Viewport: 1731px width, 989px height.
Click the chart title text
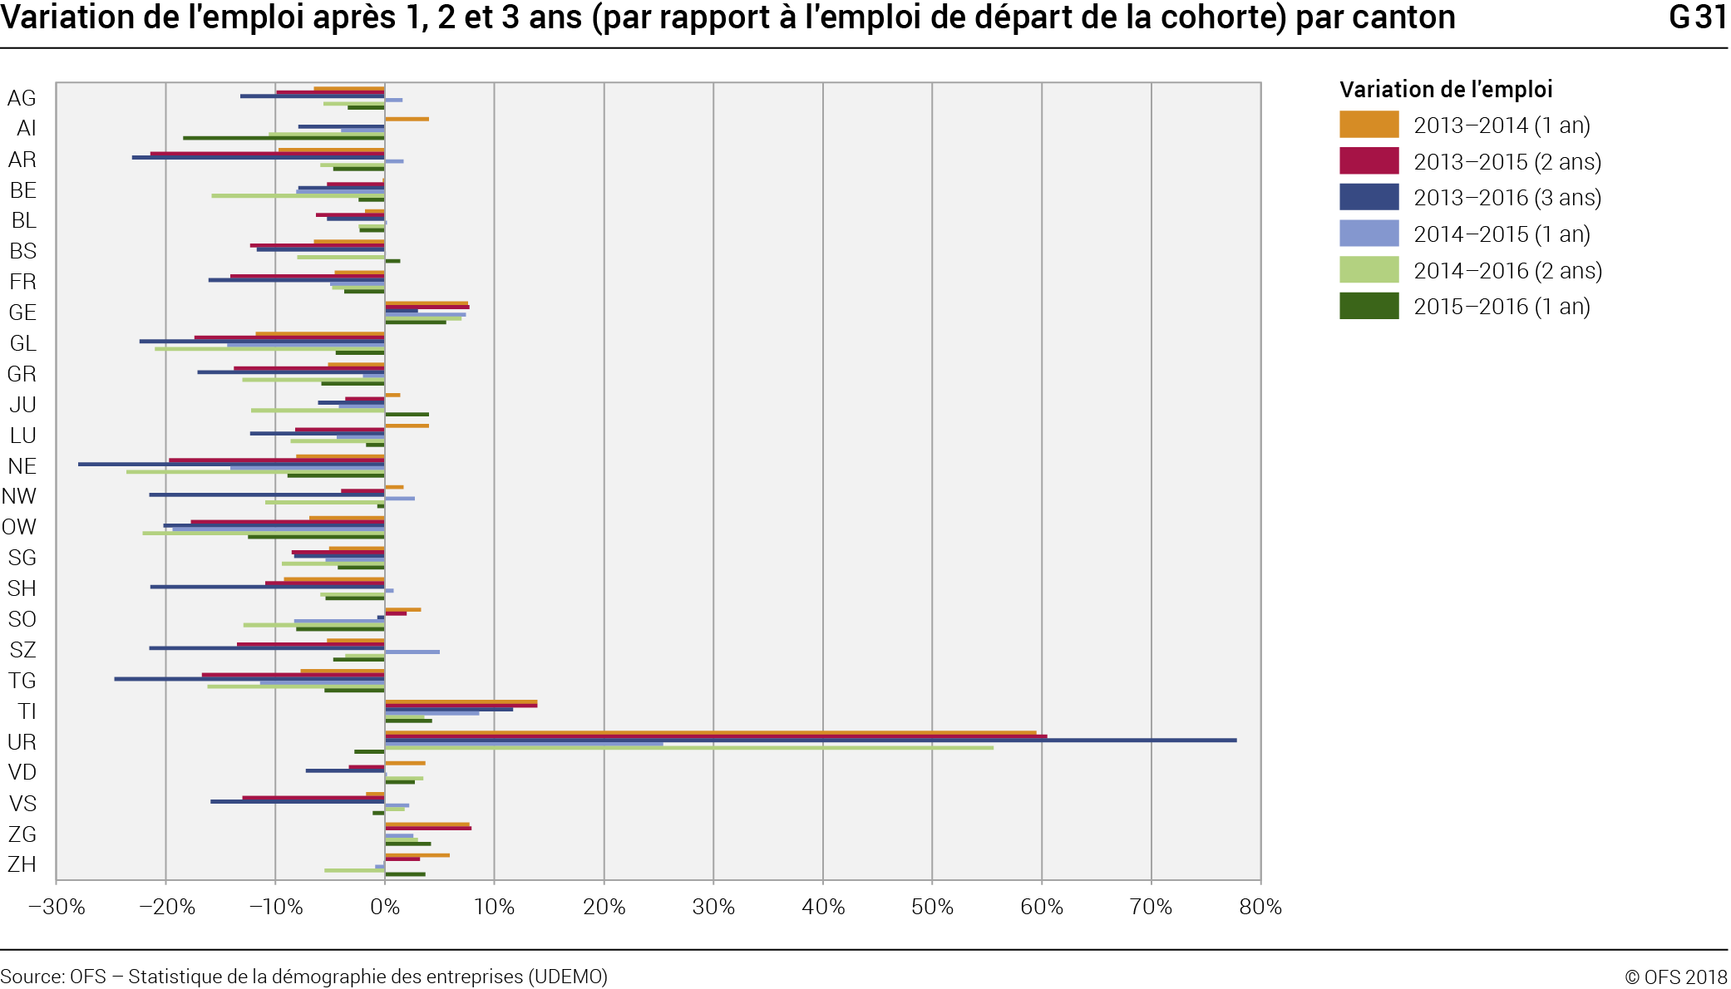(x=727, y=17)
